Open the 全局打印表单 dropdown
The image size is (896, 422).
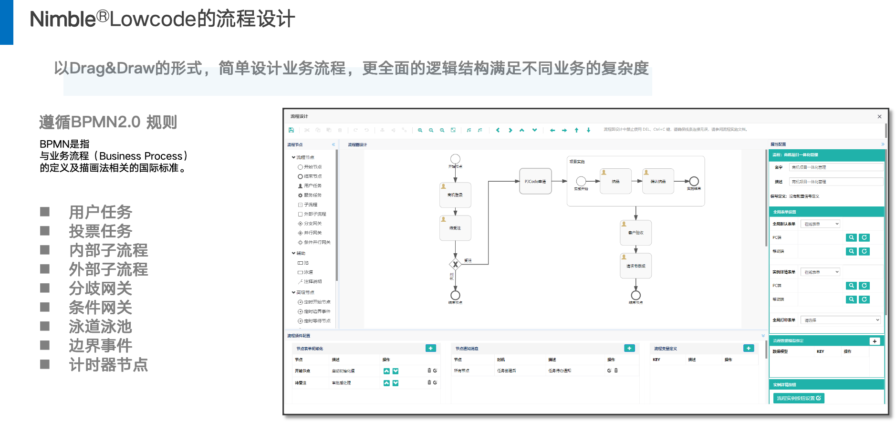pos(841,320)
